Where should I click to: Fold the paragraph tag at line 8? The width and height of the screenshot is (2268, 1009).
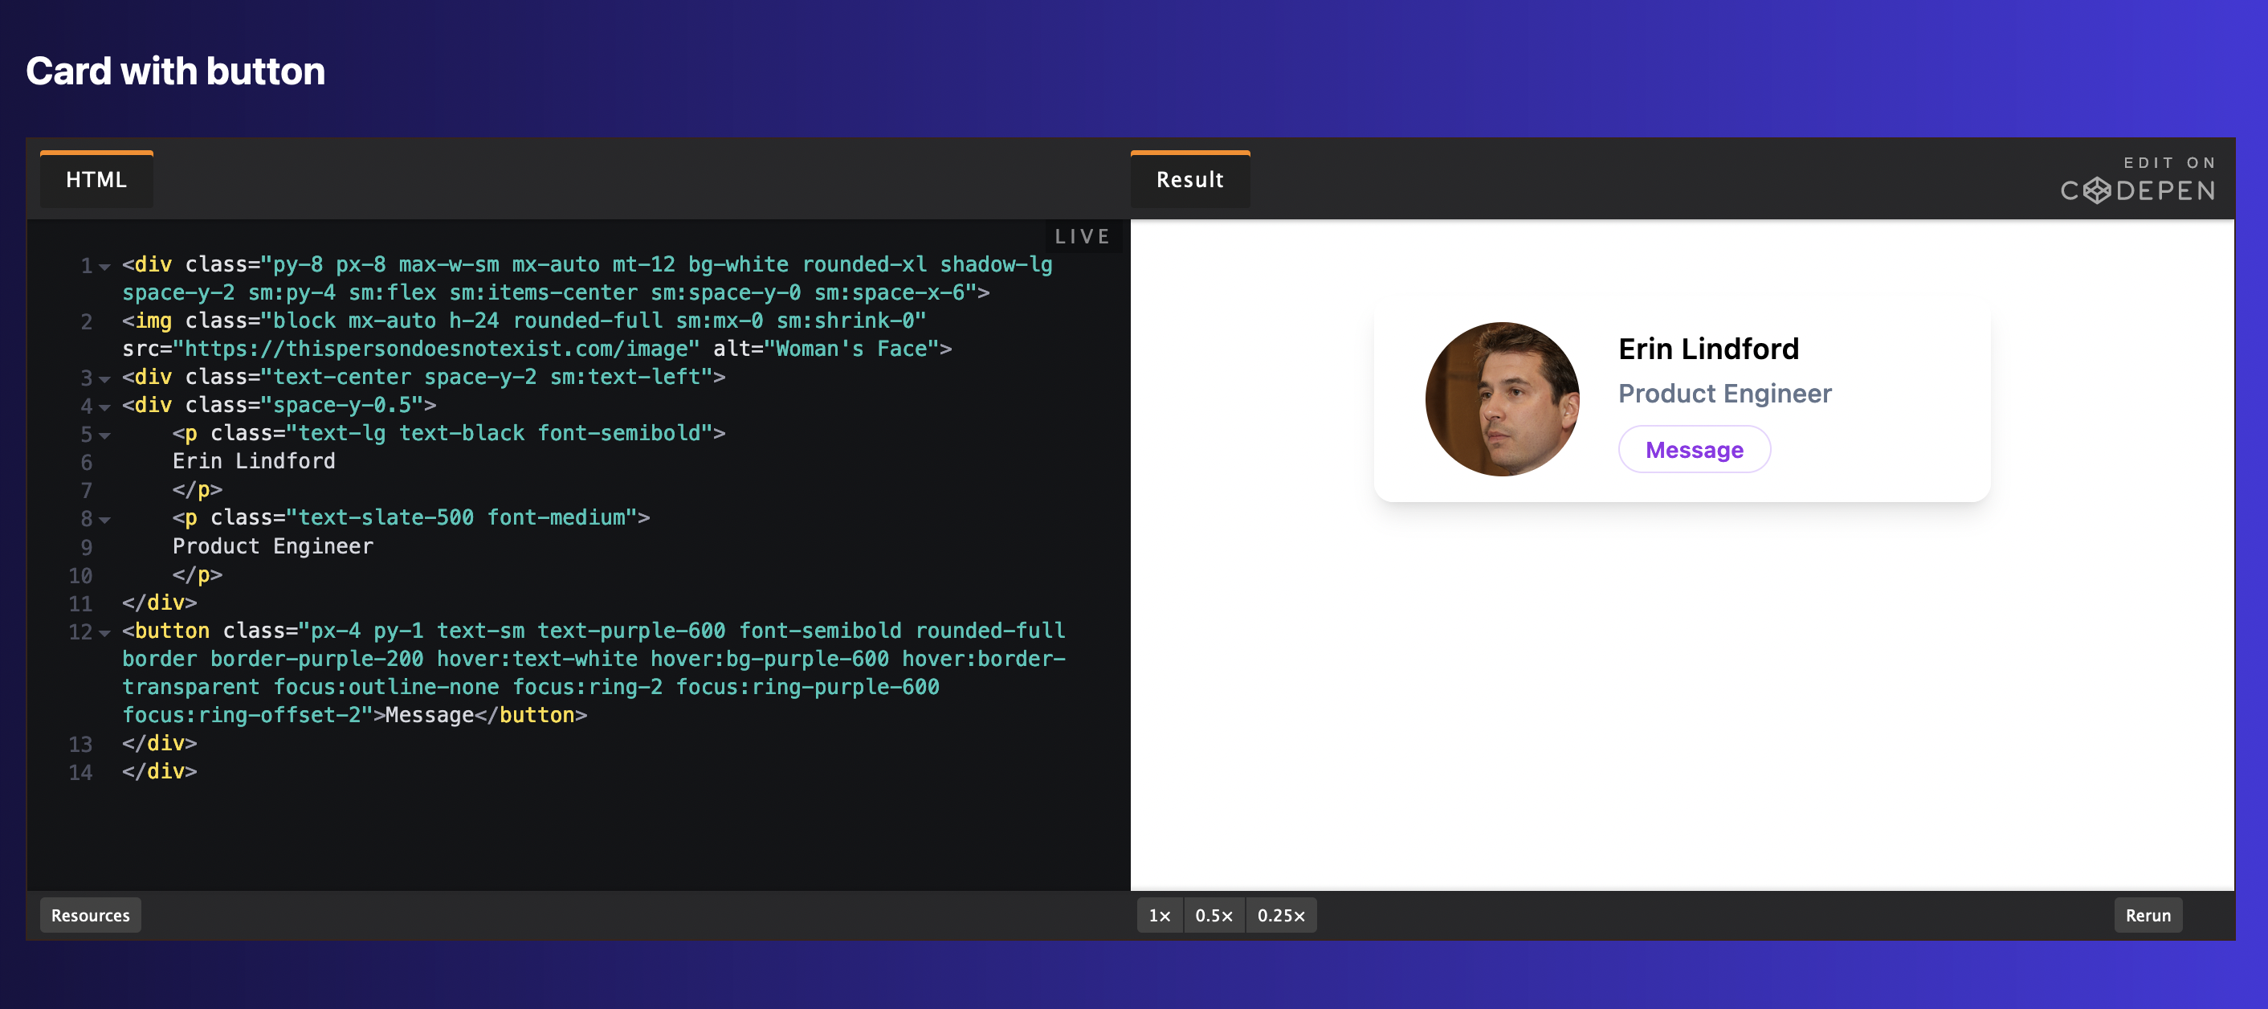pos(104,520)
